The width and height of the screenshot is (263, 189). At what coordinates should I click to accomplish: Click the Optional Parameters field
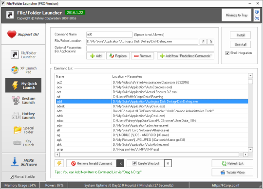click(x=150, y=49)
